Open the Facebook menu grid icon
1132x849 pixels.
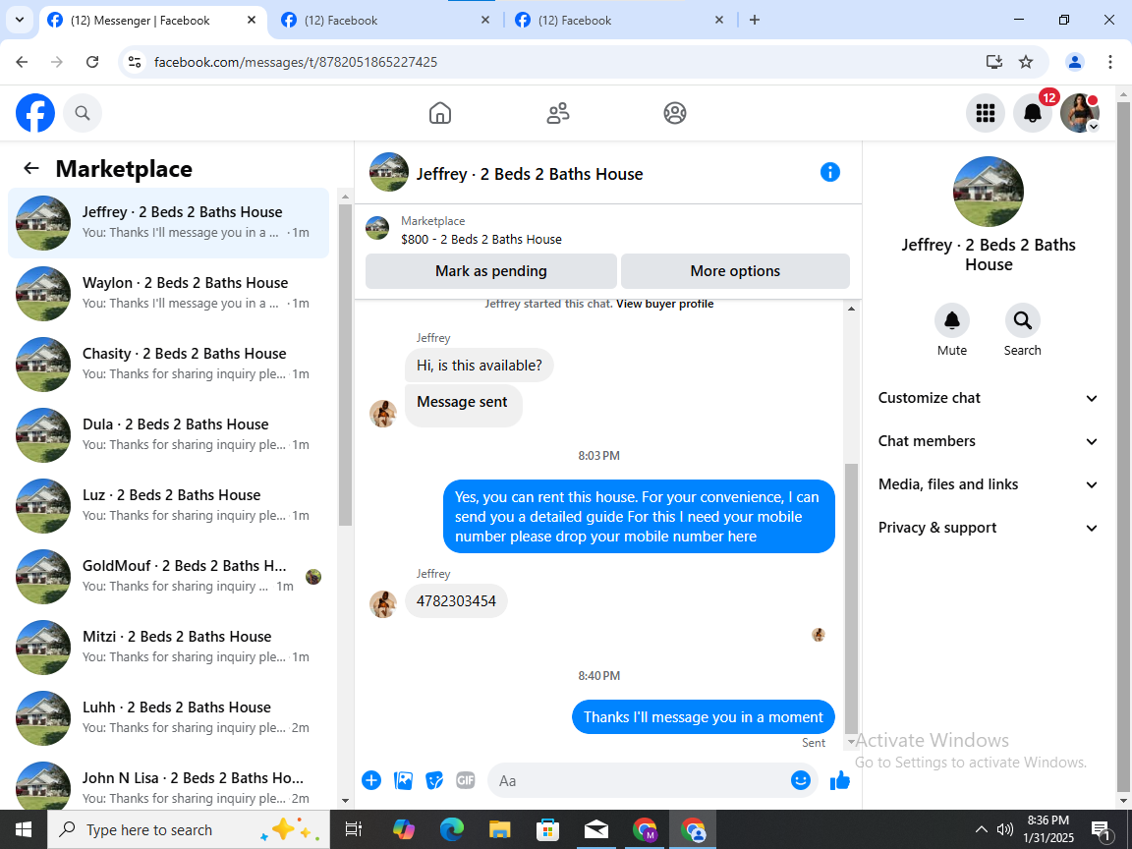(x=986, y=113)
